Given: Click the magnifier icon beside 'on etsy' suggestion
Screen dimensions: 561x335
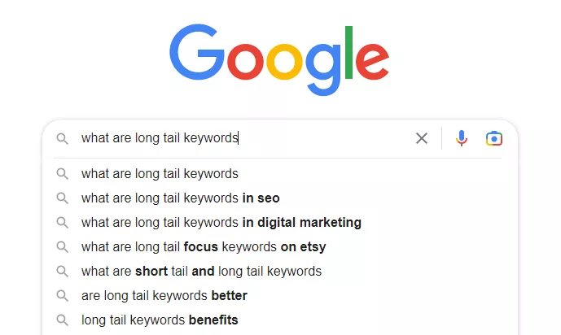Looking at the screenshot, I should click(x=62, y=247).
